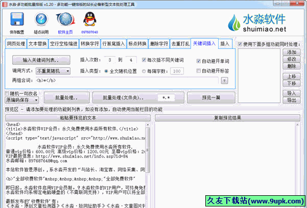Screen dimensions: 307x208
Task: Toggle 每次插不同关键词 checkbox
Action: pos(144,60)
